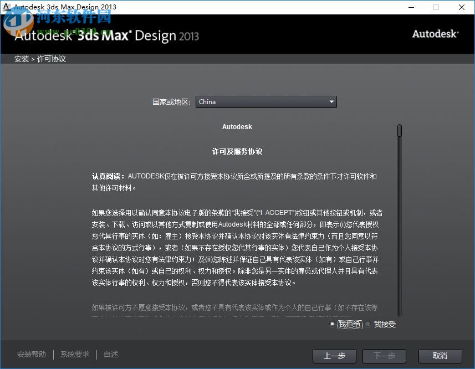Click the 取消 (Cancel) button
This screenshot has height=369, width=475.
click(440, 356)
